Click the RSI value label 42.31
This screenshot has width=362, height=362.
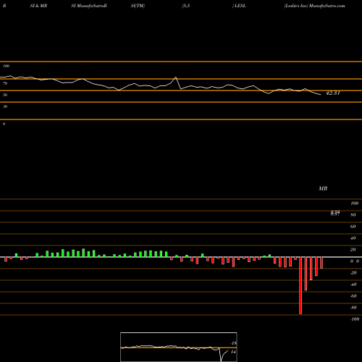333,93
